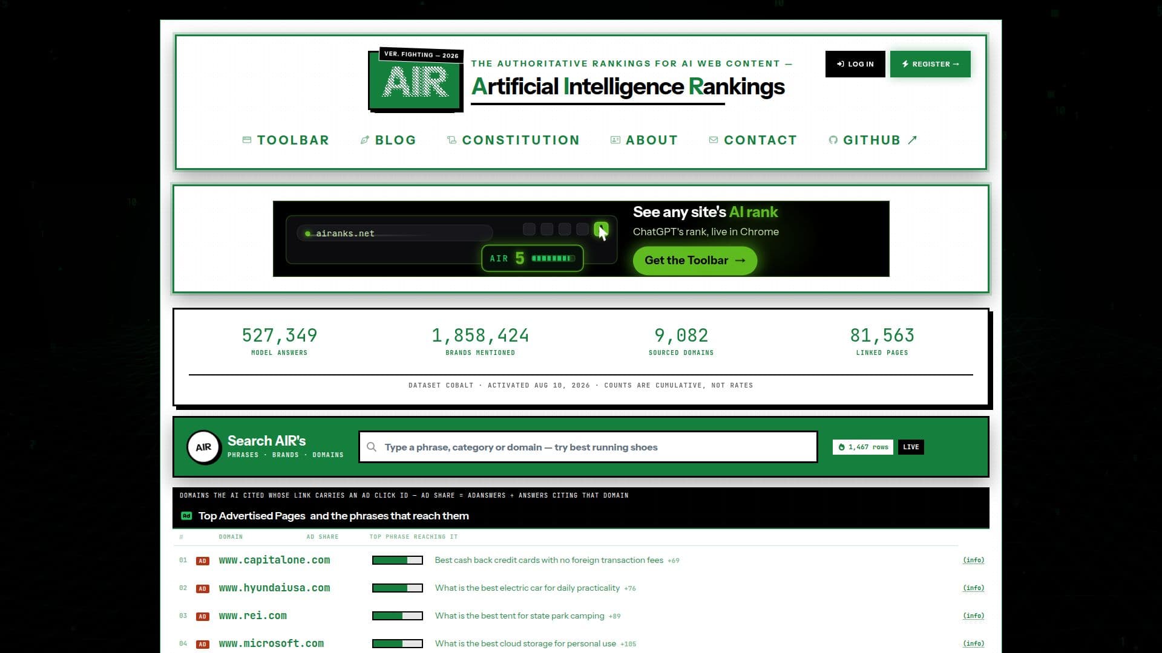Open www.rei.com domain link

pyautogui.click(x=252, y=616)
